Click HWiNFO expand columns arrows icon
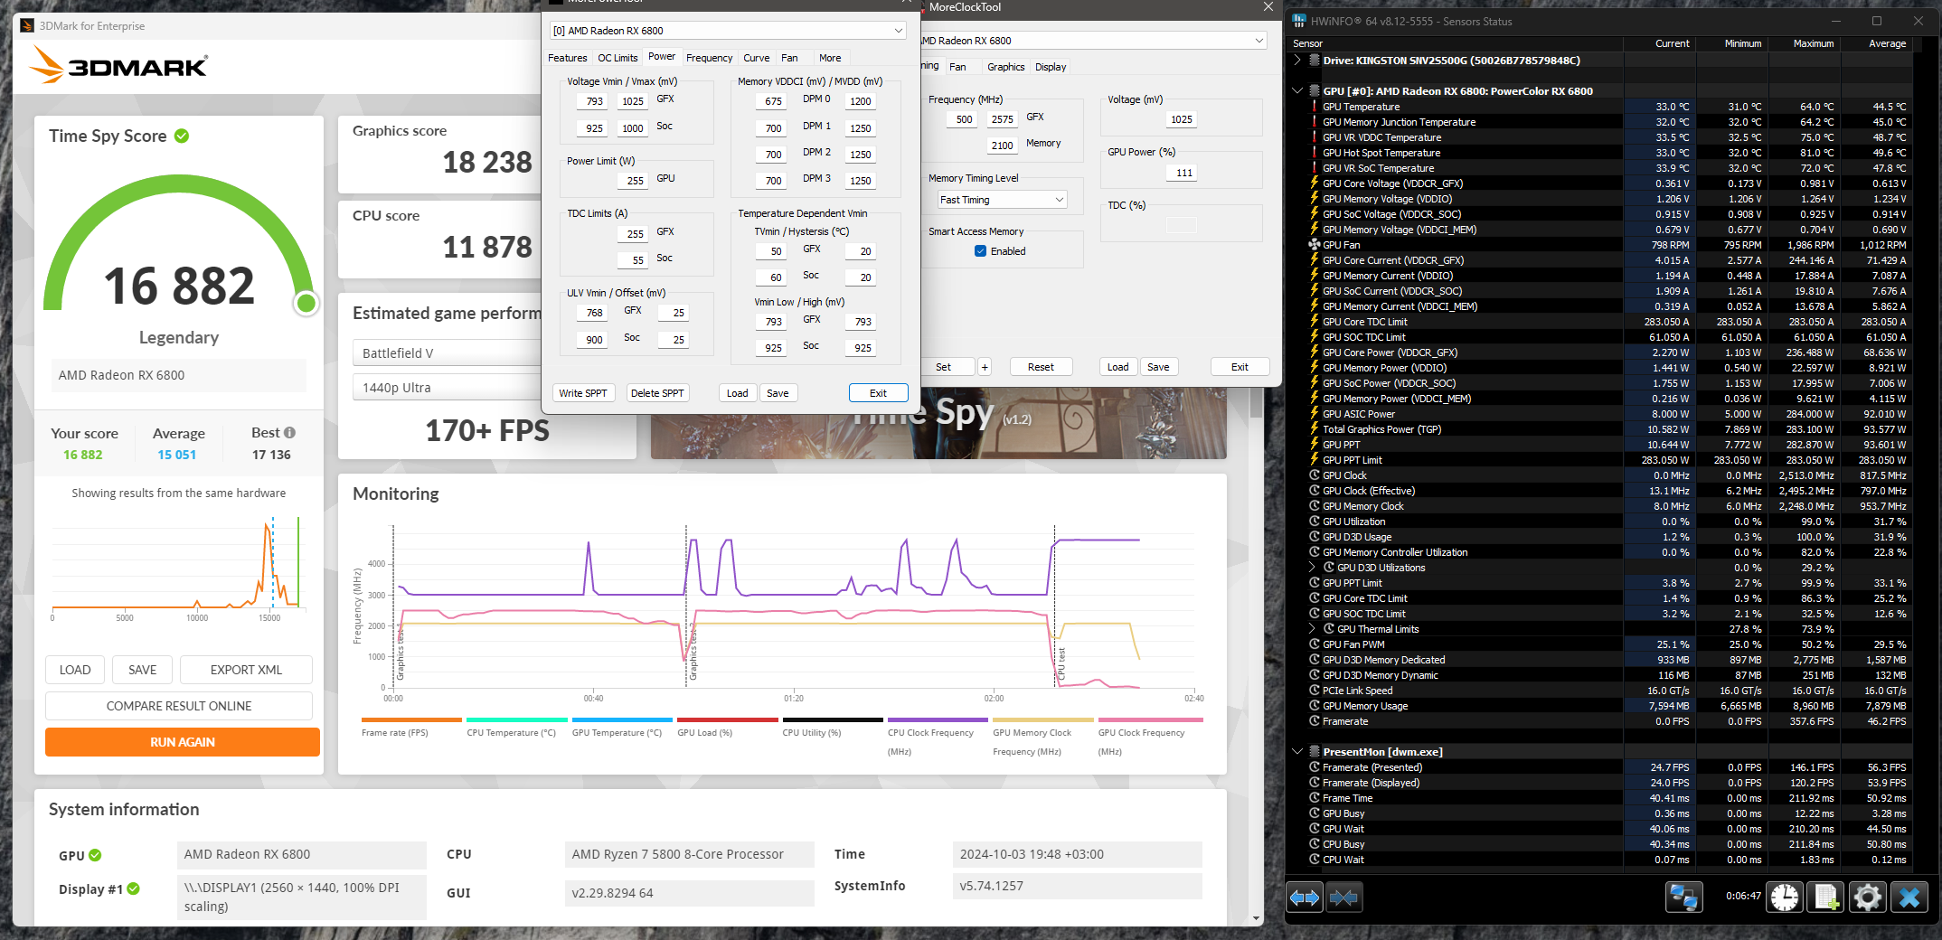The width and height of the screenshot is (1942, 940). 1305,898
